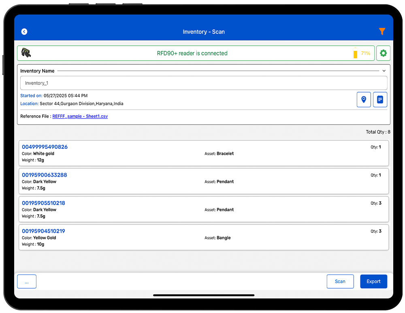
Task: Tap the RFID handheld reader icon
Action: pos(26,53)
